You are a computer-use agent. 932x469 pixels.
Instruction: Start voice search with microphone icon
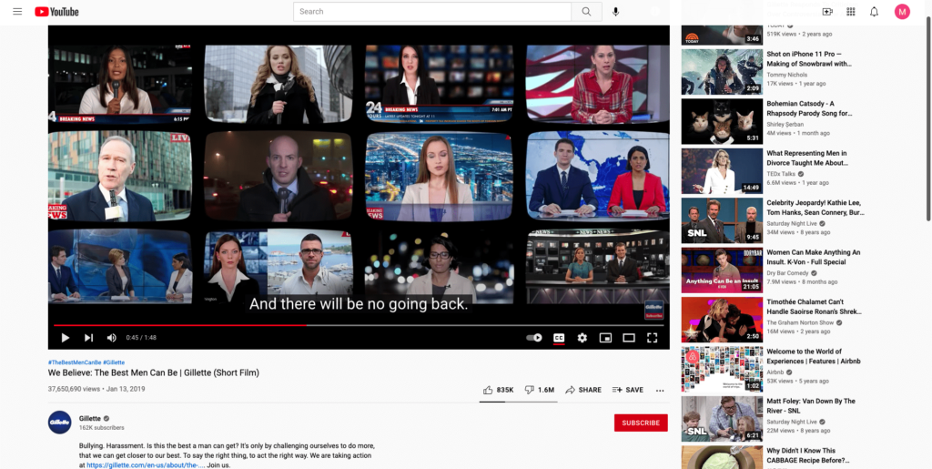tap(616, 12)
